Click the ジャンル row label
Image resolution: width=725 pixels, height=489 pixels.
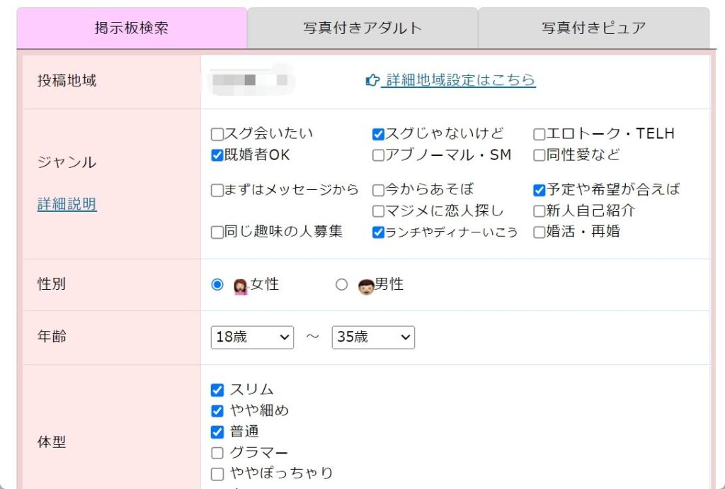[67, 162]
